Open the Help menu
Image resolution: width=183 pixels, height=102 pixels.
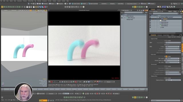point(67,1)
